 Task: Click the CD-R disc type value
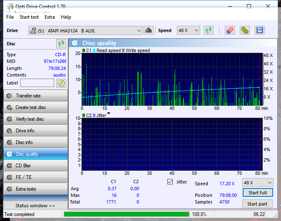(x=60, y=55)
